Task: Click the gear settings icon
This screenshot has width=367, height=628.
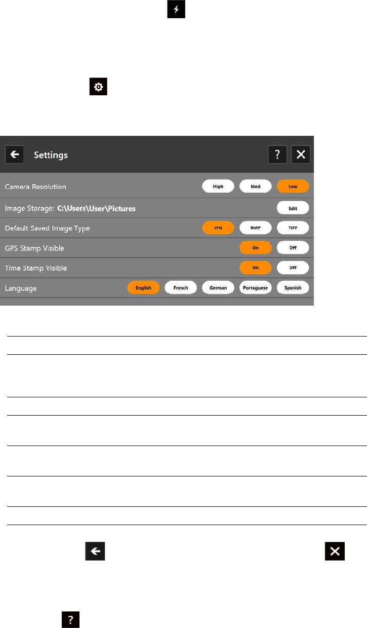Action: coord(98,87)
